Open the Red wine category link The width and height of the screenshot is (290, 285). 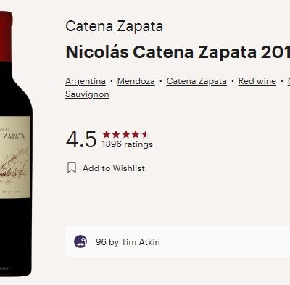pos(257,81)
